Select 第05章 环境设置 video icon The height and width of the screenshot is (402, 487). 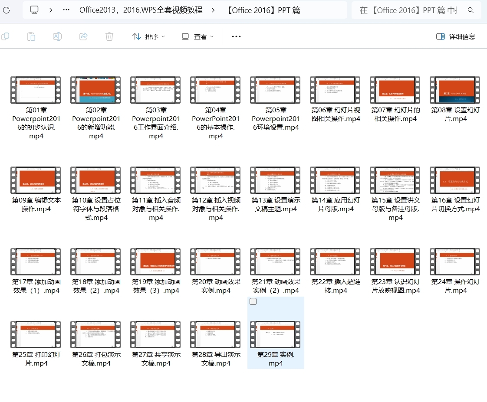coord(276,90)
